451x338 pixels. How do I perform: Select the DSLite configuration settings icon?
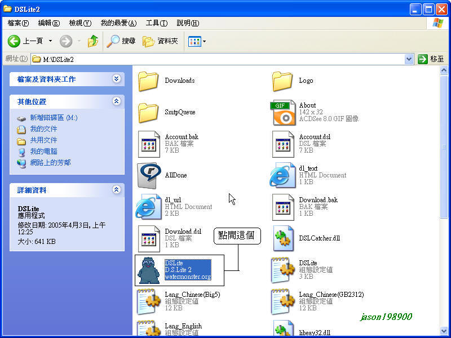pyautogui.click(x=283, y=270)
